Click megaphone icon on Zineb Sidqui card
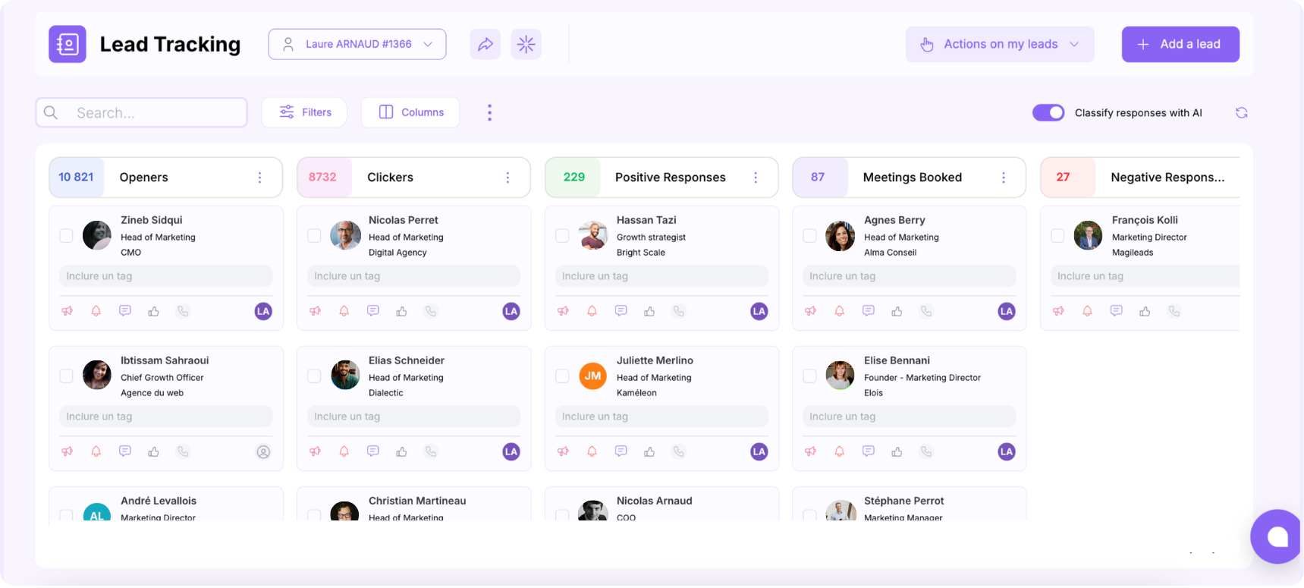 [x=68, y=311]
